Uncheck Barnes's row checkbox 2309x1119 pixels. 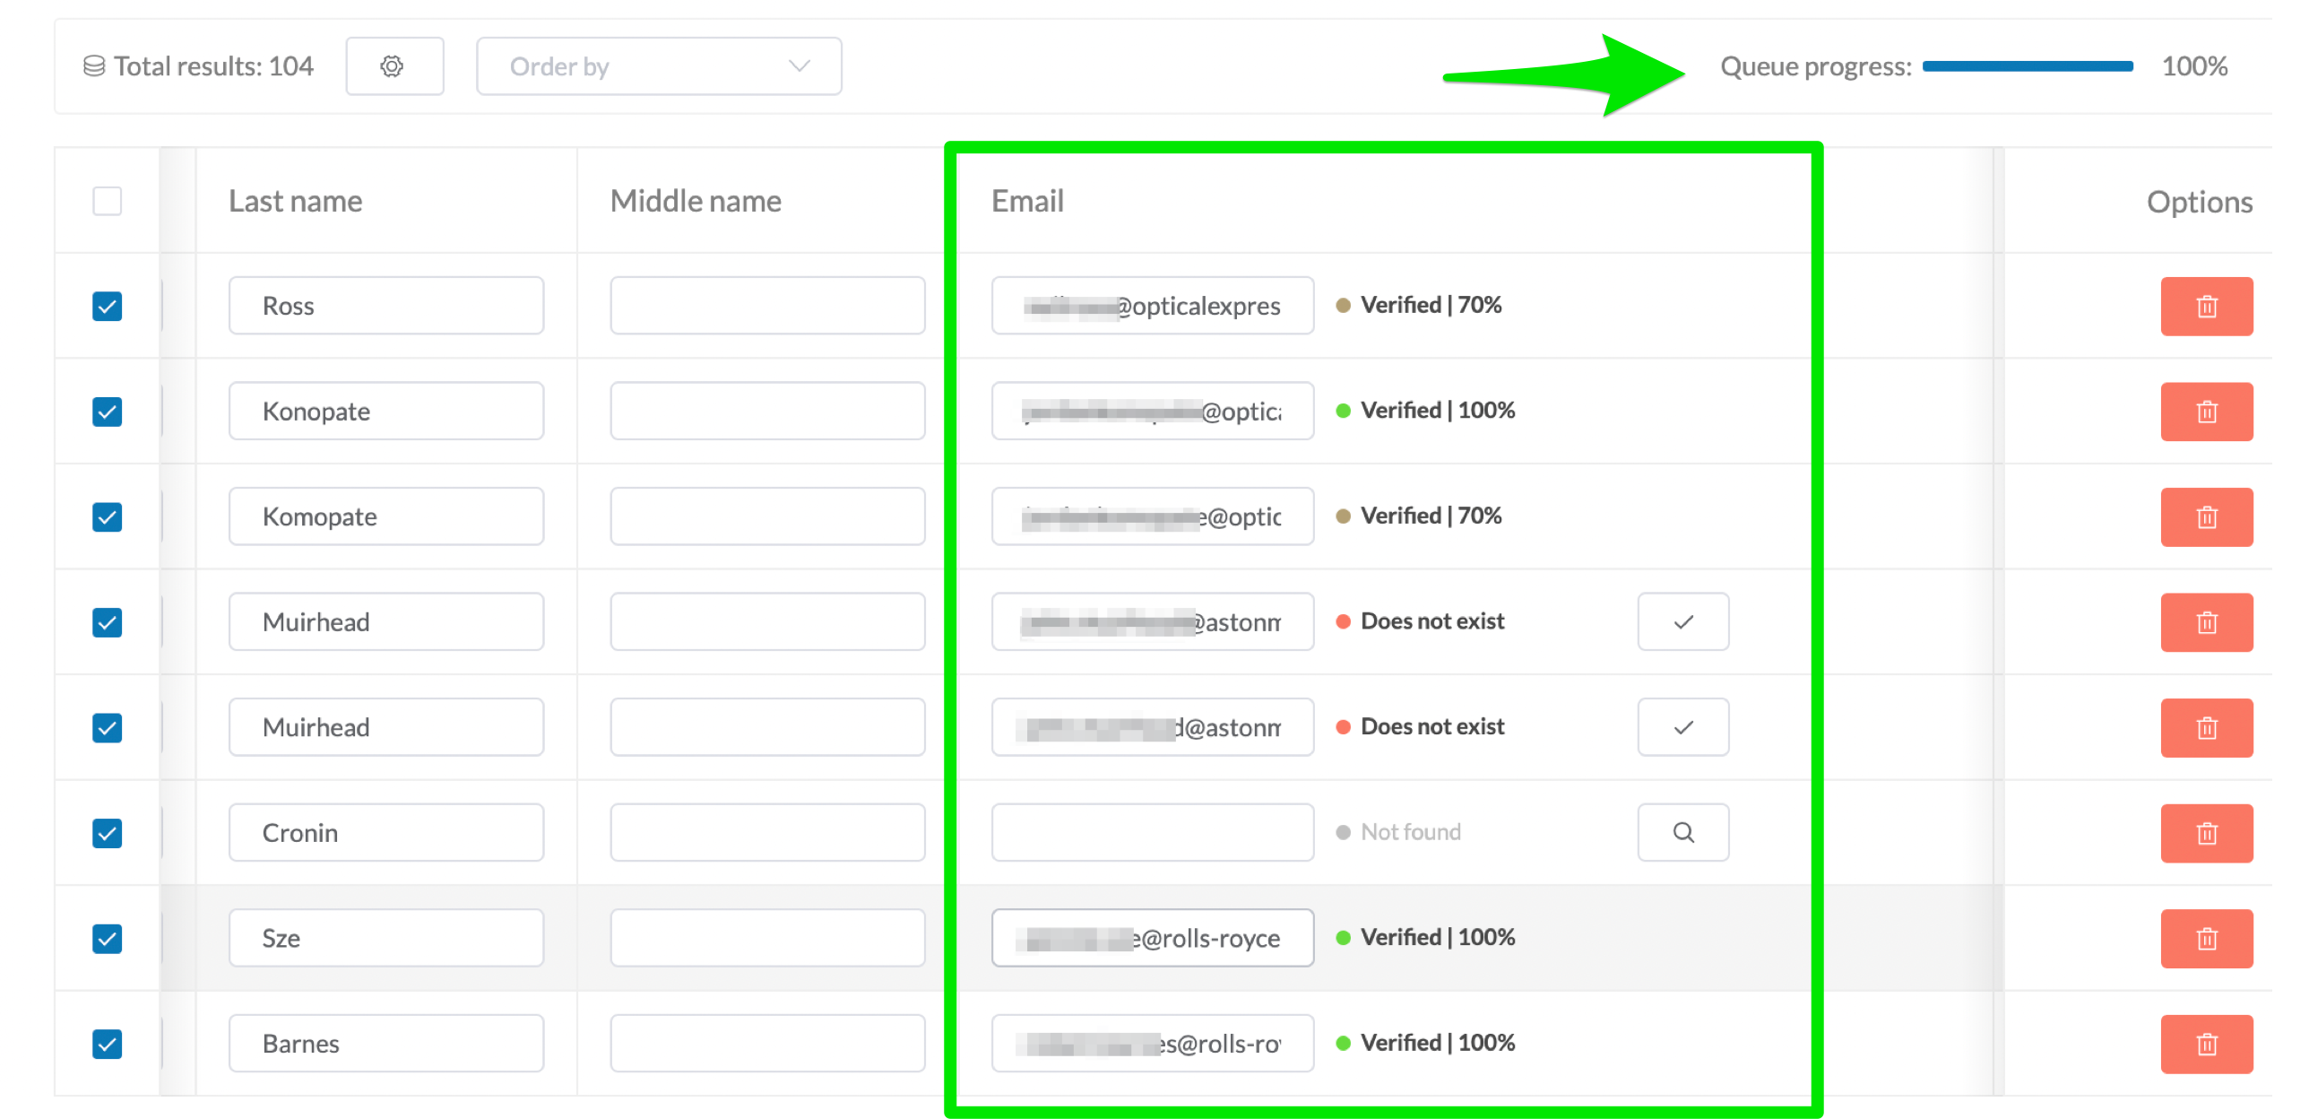[x=107, y=1044]
